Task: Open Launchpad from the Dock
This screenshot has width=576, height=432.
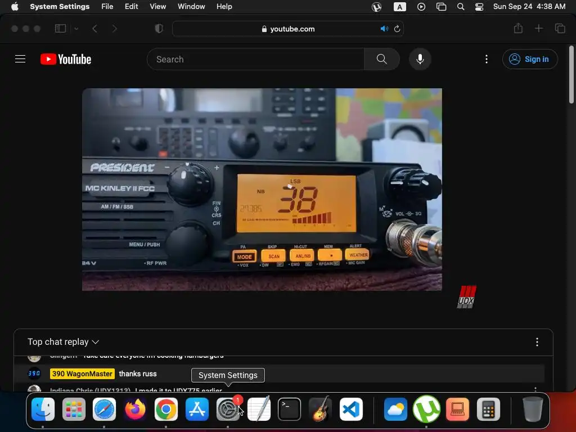Action: point(74,409)
